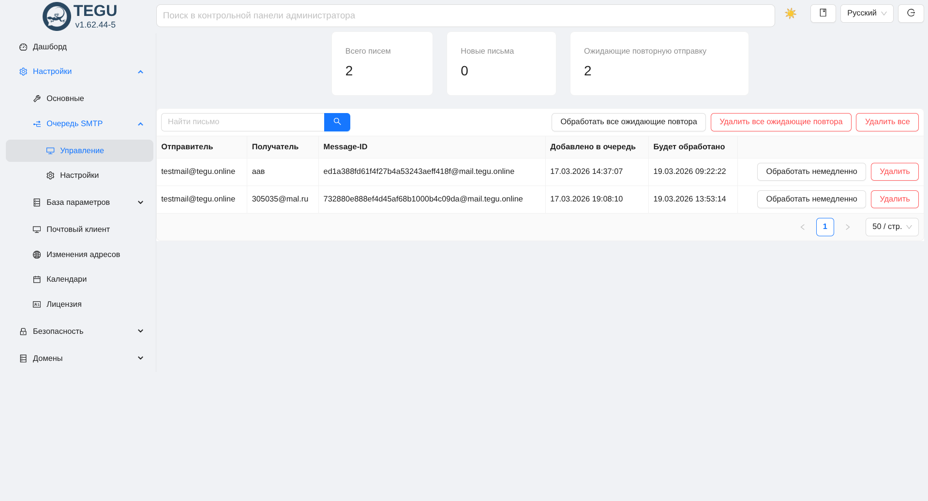This screenshot has height=501, width=928.
Task: Click Обработать все ожидающие повтора button
Action: (x=628, y=122)
